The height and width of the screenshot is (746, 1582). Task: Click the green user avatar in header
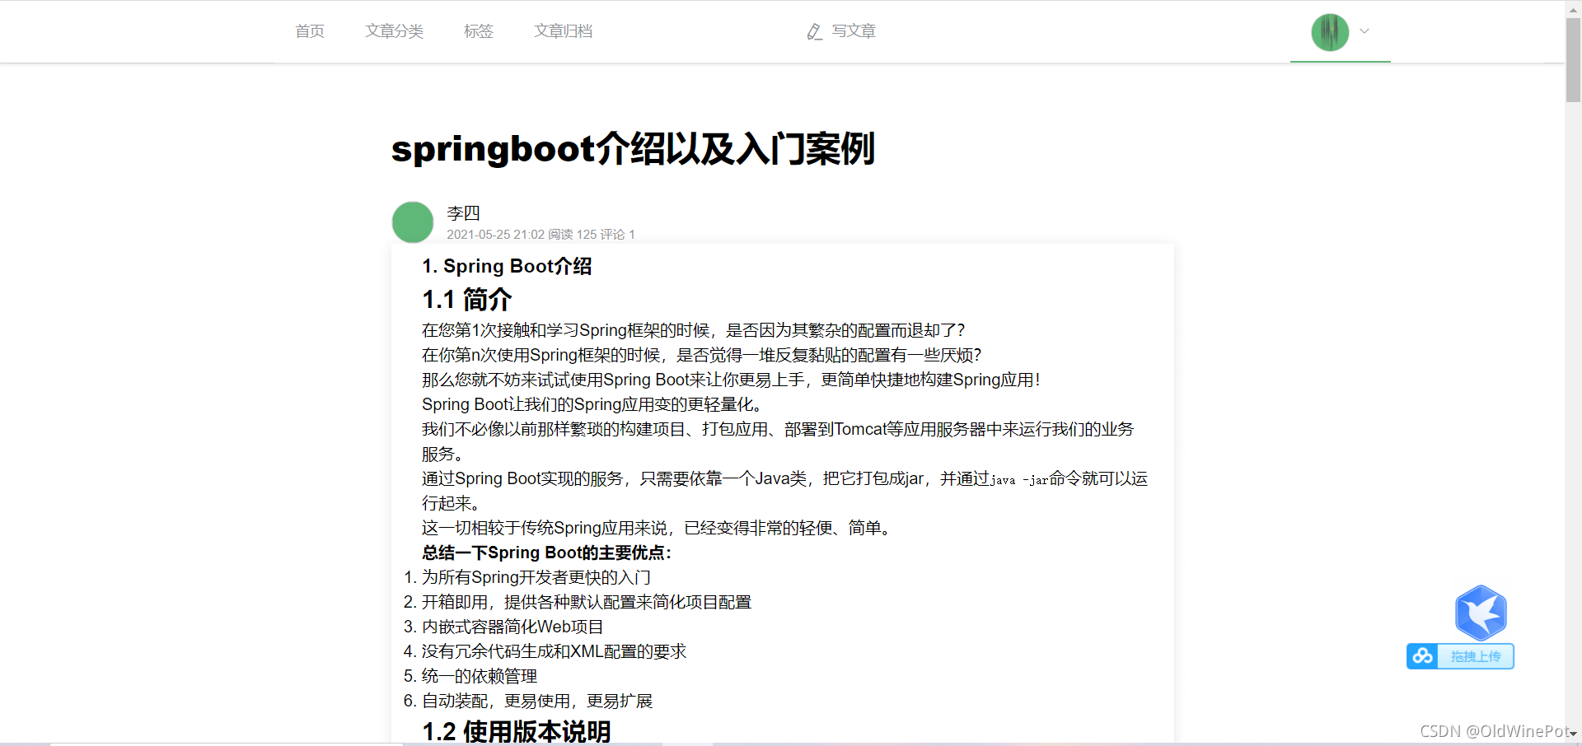point(1330,32)
